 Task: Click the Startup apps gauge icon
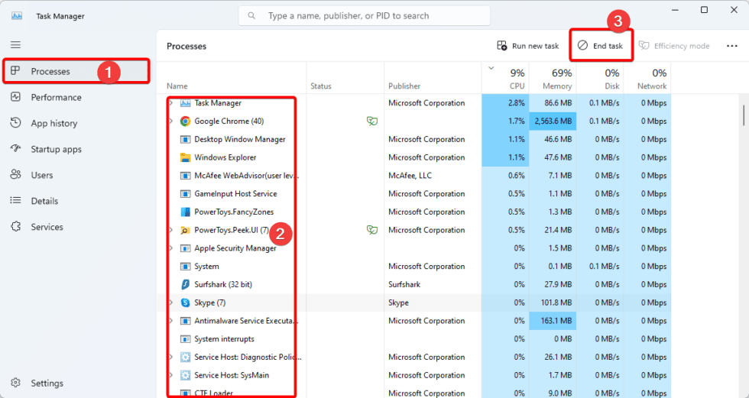[x=16, y=148]
